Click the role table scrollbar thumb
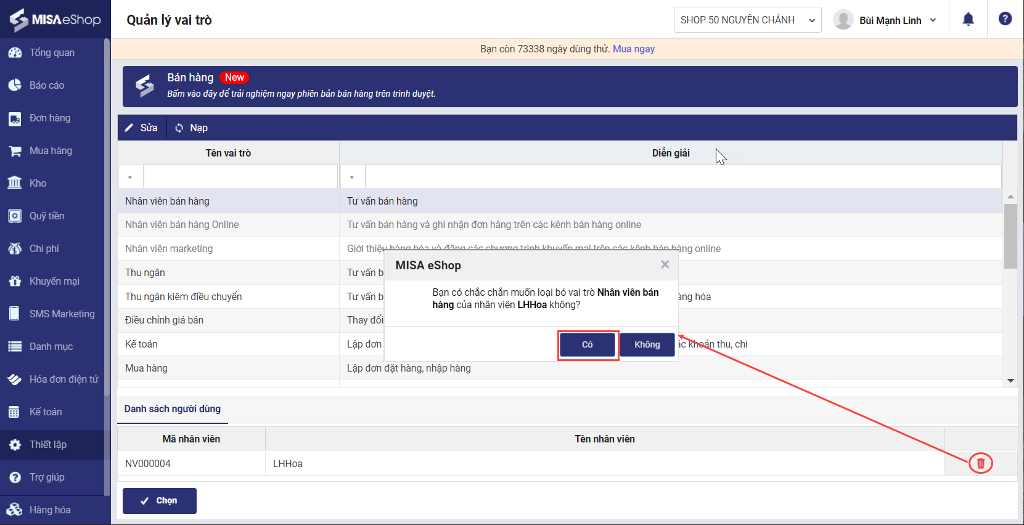 (x=1010, y=236)
